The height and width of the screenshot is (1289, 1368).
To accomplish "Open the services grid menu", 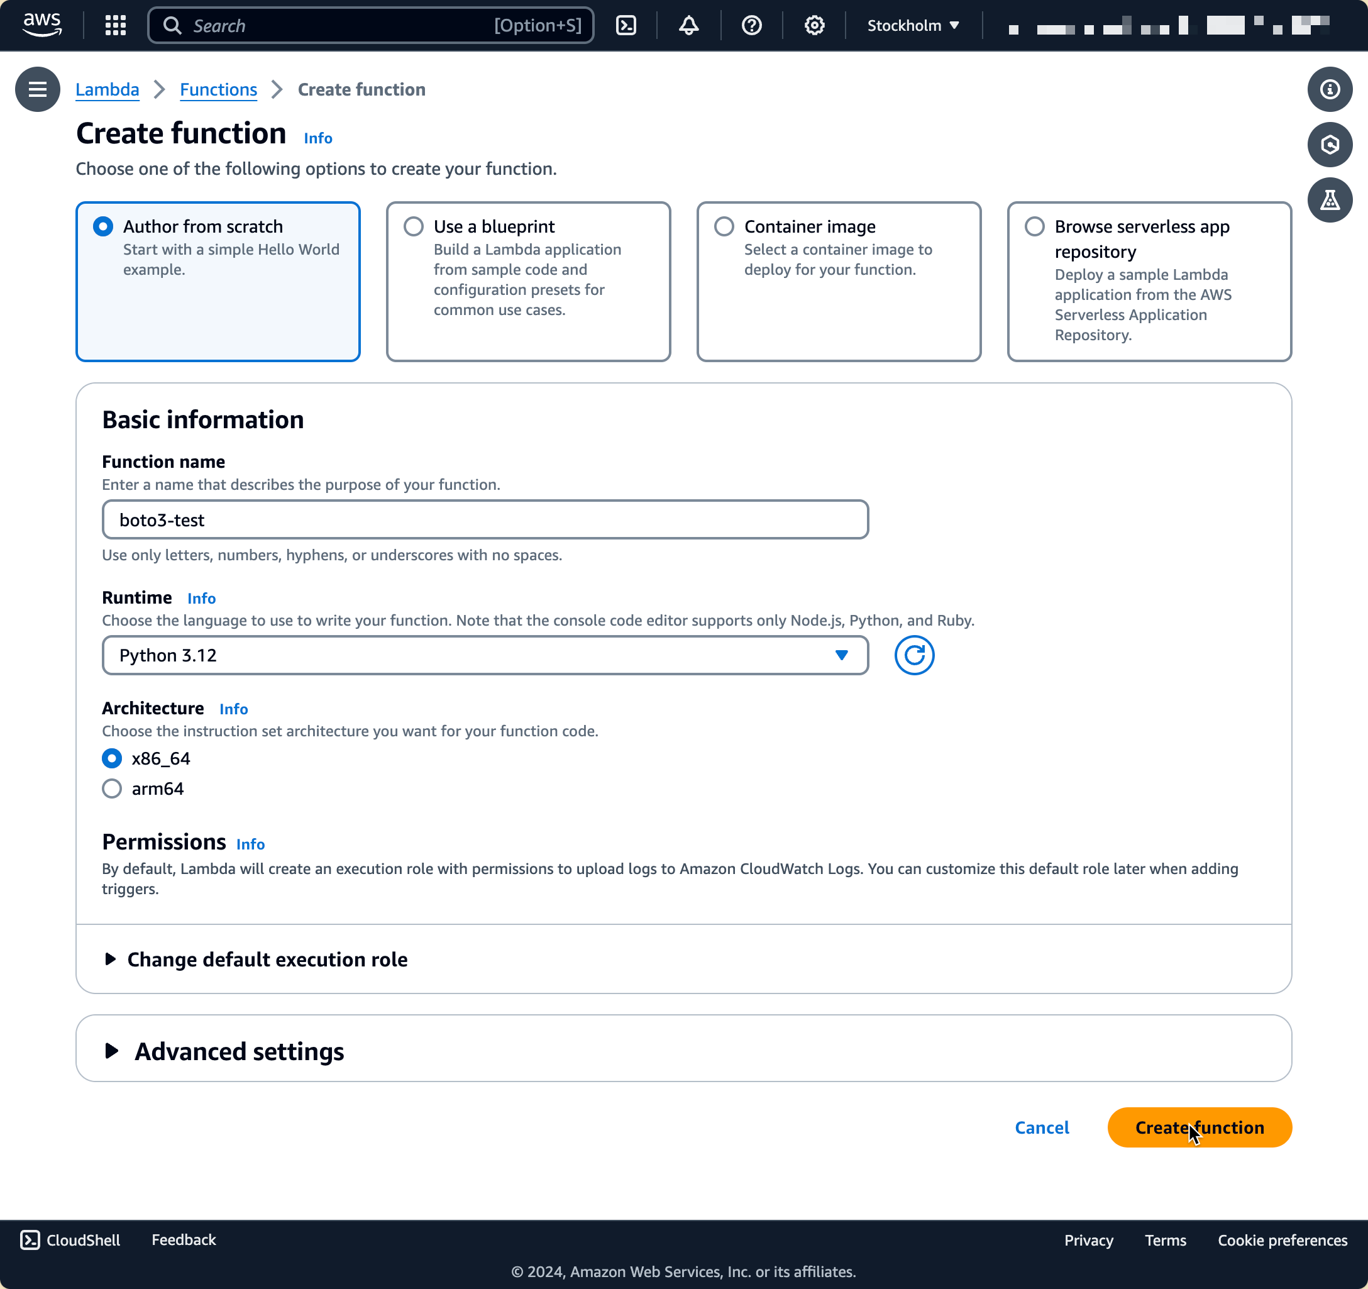I will point(115,25).
